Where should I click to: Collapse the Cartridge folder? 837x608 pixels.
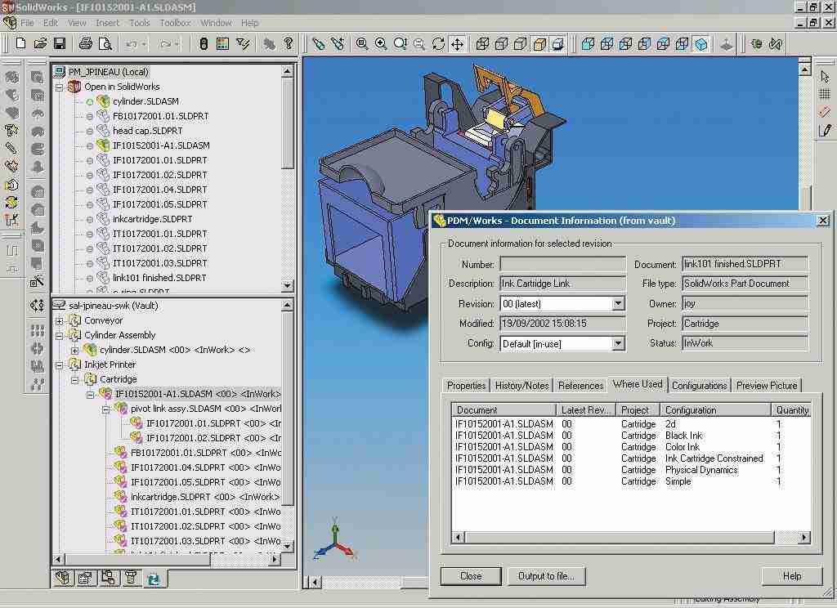(74, 379)
